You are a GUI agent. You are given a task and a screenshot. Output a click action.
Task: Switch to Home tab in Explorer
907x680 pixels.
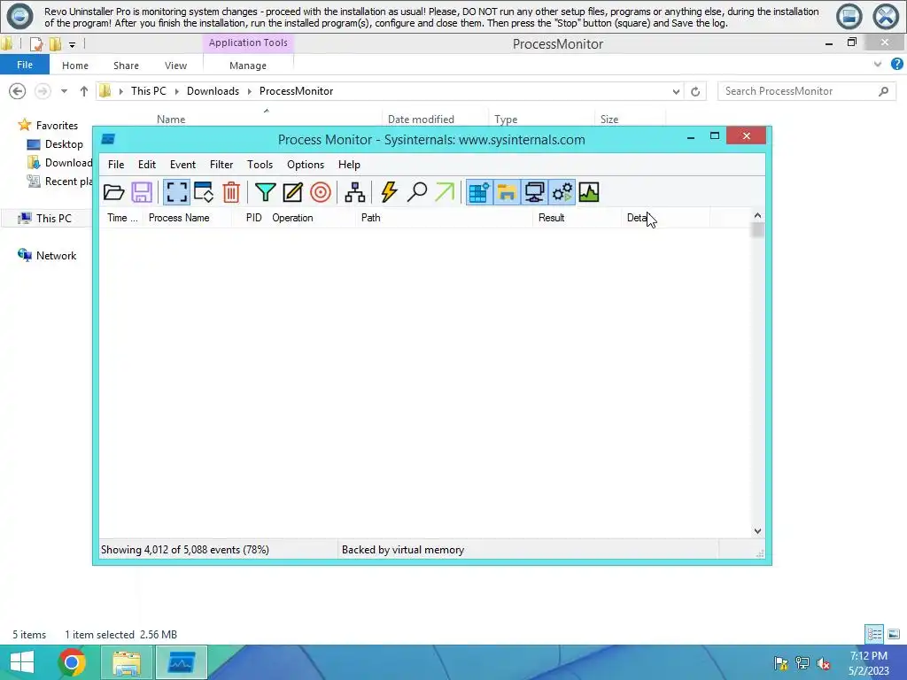75,66
